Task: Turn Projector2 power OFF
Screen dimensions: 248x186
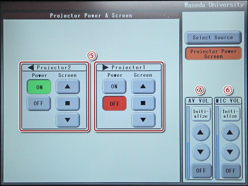Action: coord(39,104)
